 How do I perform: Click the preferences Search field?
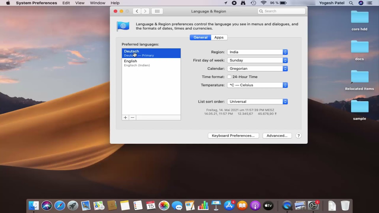tap(282, 11)
